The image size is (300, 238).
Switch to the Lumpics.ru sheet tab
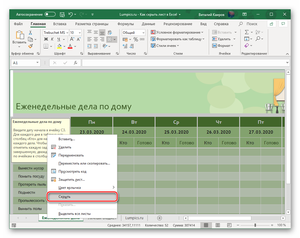pyautogui.click(x=134, y=218)
